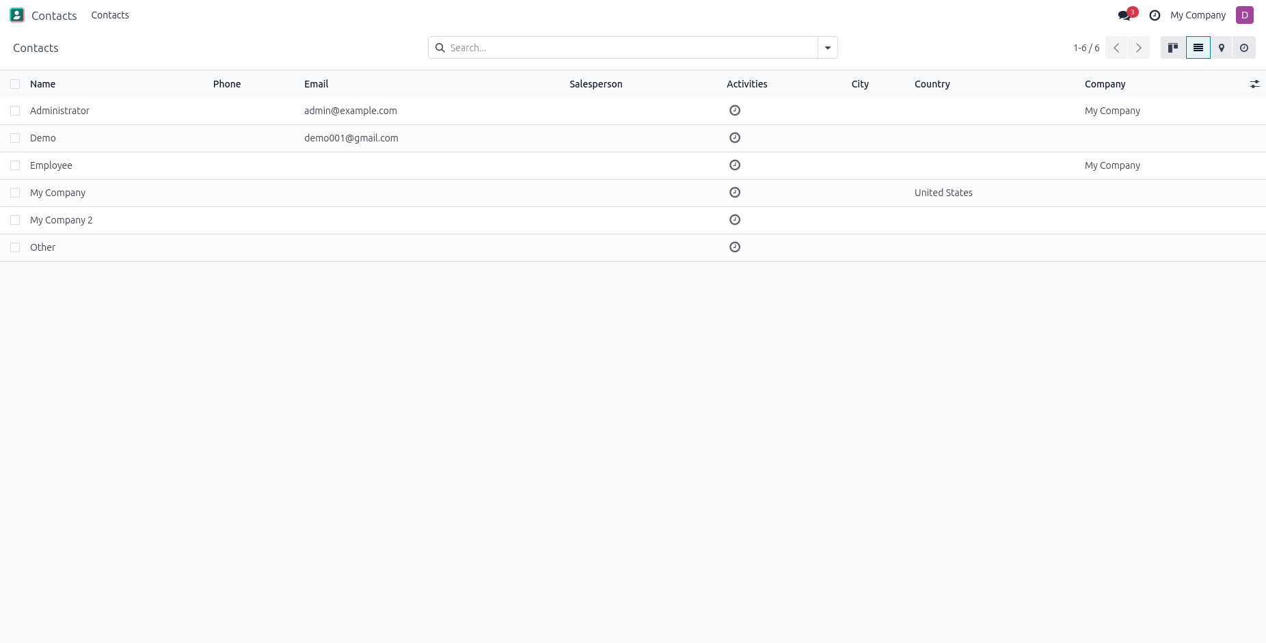Open the Administrator contact record
Image resolution: width=1266 pixels, height=643 pixels.
pyautogui.click(x=59, y=111)
